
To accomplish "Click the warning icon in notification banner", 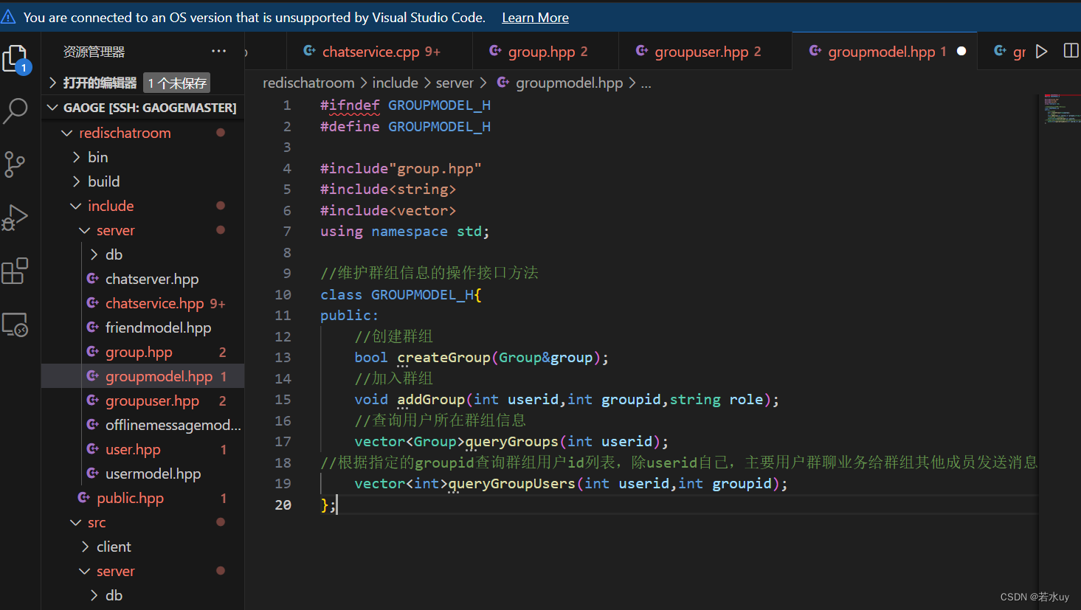I will pos(9,16).
